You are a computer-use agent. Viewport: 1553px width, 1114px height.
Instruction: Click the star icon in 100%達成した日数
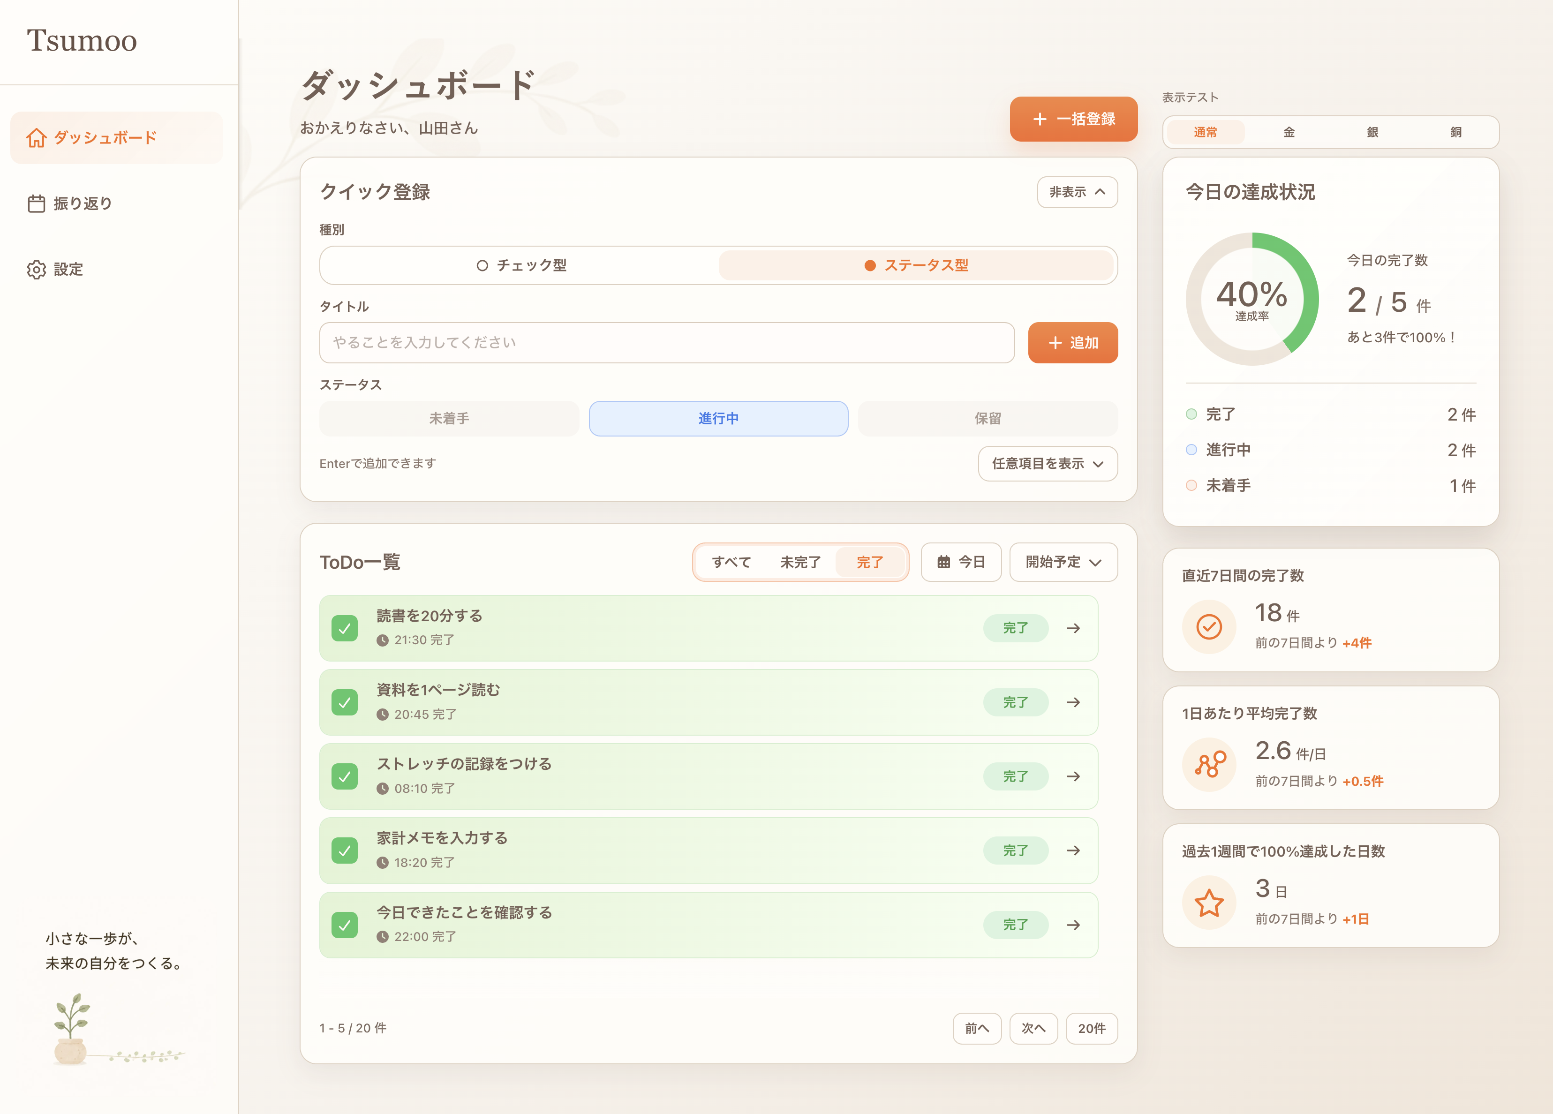pyautogui.click(x=1208, y=903)
